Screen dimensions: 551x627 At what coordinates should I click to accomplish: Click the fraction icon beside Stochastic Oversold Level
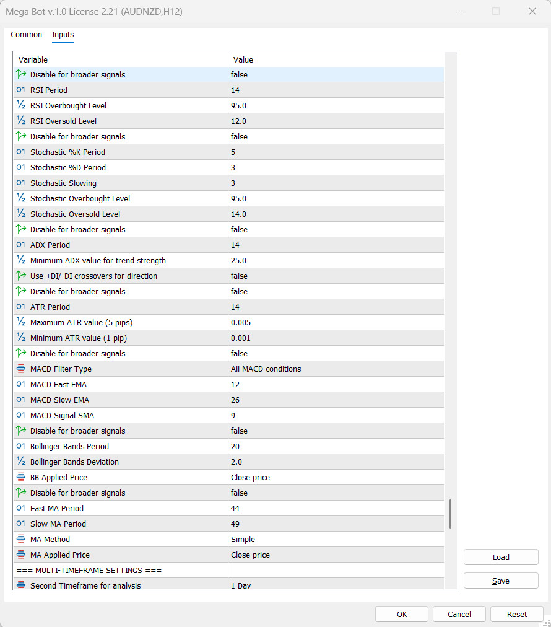(21, 214)
